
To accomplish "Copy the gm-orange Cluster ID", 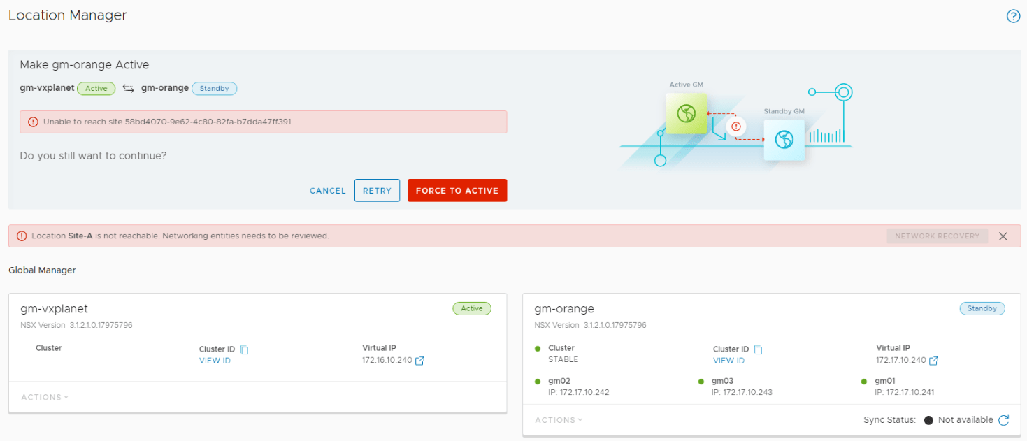I will click(758, 349).
